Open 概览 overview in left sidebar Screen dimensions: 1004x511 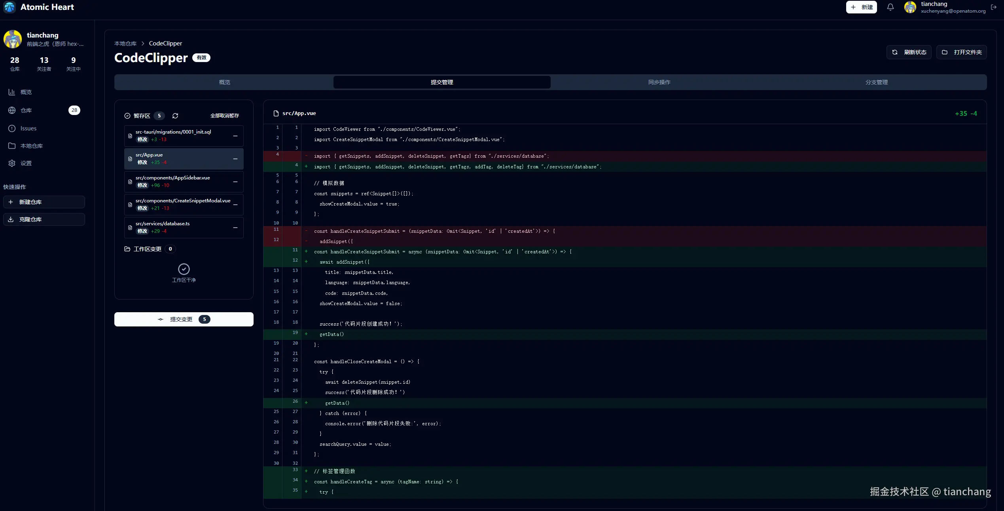(x=26, y=92)
